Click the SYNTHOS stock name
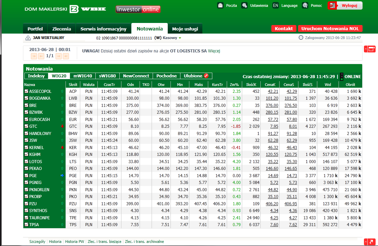378x246 pixels. click(38, 211)
